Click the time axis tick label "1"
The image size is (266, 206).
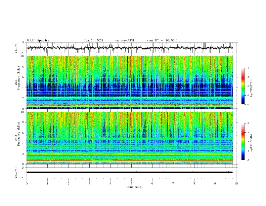click(47, 183)
